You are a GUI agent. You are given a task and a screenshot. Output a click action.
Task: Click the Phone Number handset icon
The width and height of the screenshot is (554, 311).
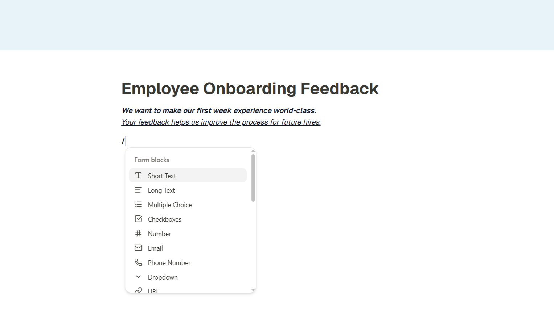click(x=138, y=262)
